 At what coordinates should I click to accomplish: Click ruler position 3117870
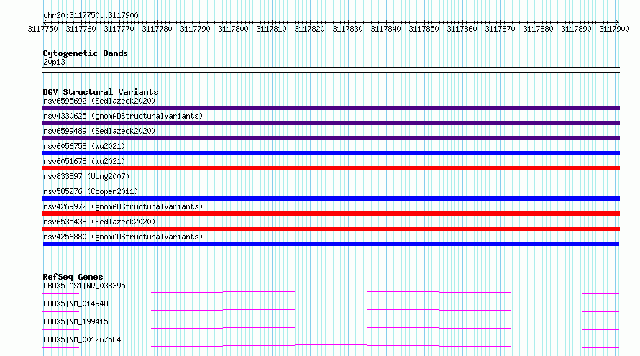tap(500, 29)
